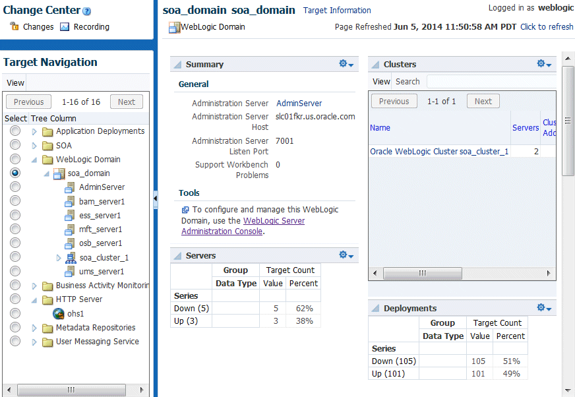Collapse the navigation pane splitter arrow

(156, 199)
